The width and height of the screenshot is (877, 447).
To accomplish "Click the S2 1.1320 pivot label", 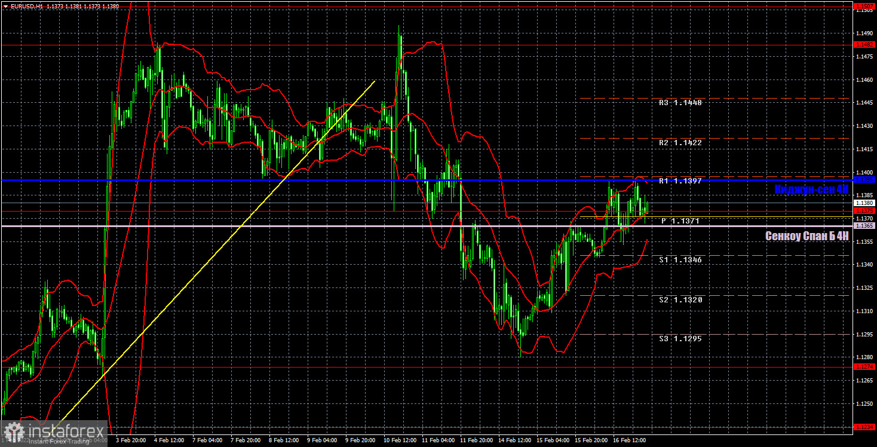I will point(680,300).
